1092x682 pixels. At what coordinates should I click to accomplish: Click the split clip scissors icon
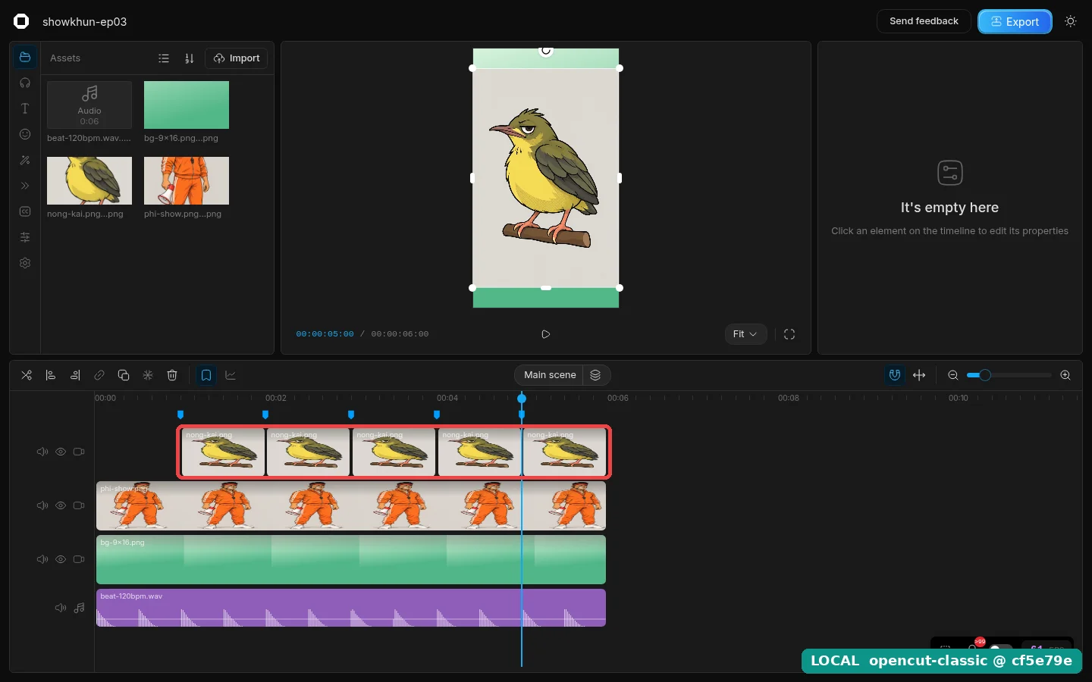(27, 375)
